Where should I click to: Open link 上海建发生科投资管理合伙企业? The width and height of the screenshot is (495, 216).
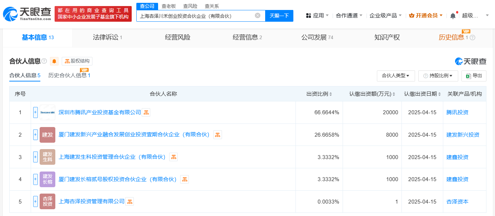click(113, 157)
